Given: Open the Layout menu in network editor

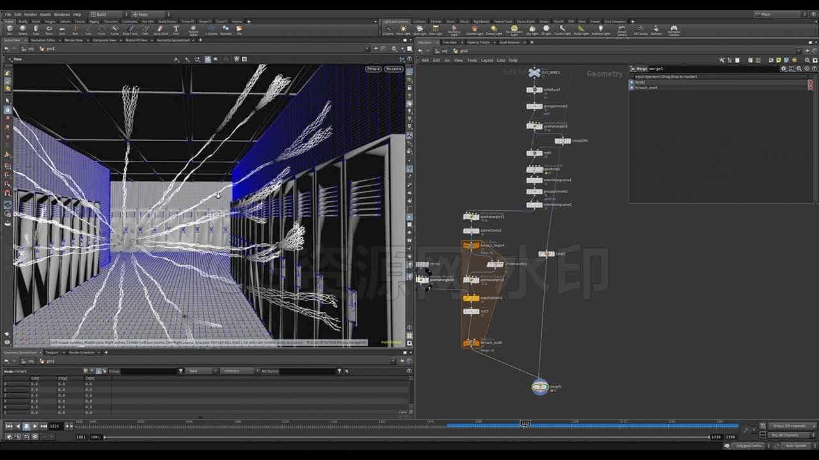Looking at the screenshot, I should click(487, 60).
